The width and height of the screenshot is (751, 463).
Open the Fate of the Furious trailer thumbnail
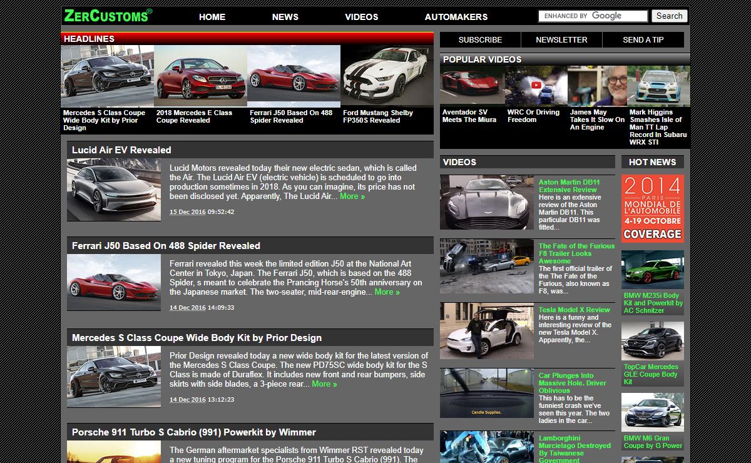(x=487, y=266)
